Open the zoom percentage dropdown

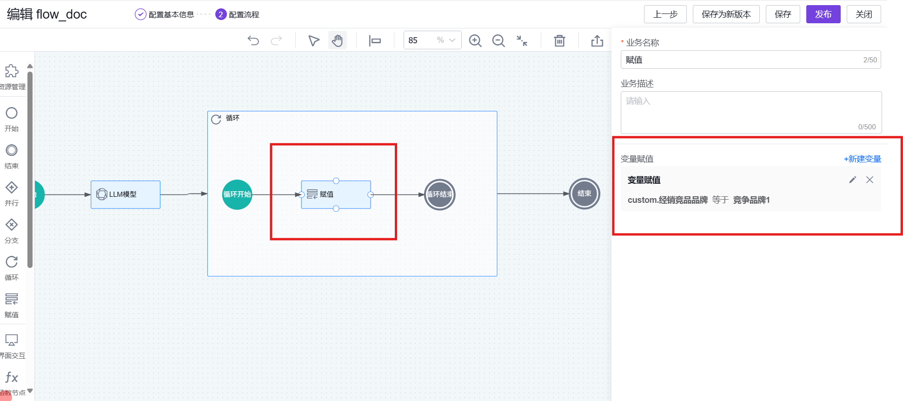(x=452, y=40)
